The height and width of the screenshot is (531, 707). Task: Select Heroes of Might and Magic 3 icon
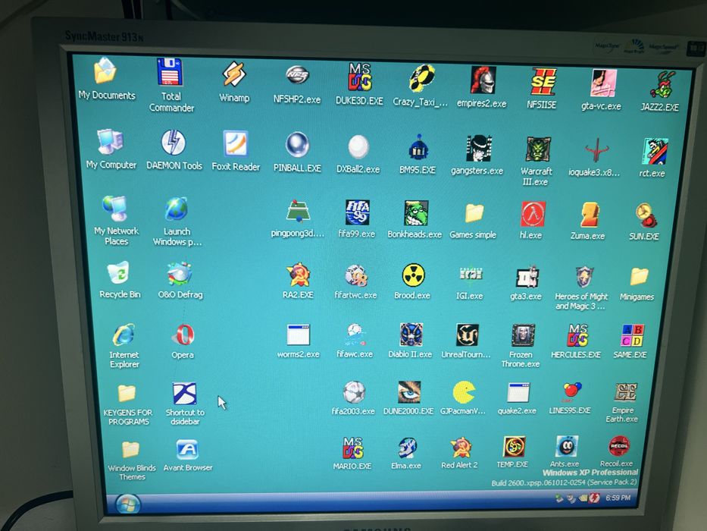click(x=584, y=277)
